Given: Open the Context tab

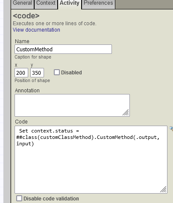Looking at the screenshot, I should coord(46,3).
